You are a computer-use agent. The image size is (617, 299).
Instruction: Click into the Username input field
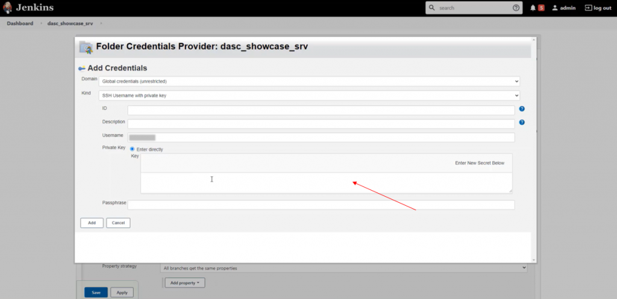321,138
